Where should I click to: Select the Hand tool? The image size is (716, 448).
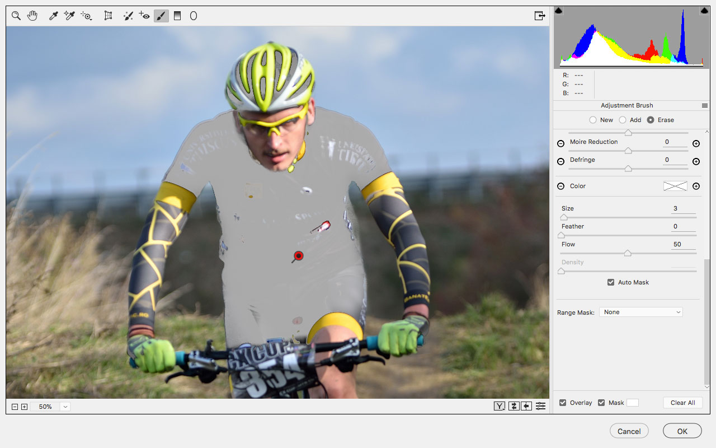[x=32, y=16]
